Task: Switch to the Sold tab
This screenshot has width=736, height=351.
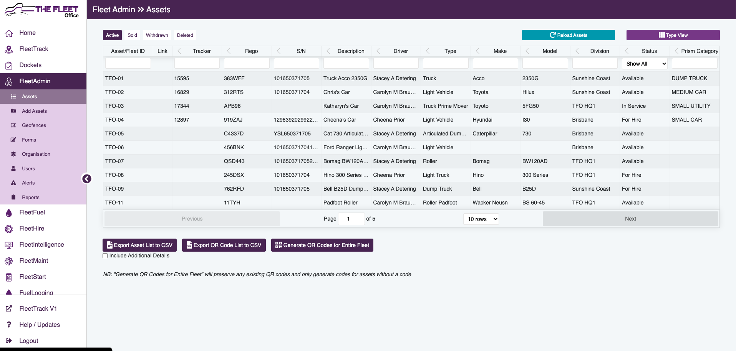Action: (x=132, y=35)
